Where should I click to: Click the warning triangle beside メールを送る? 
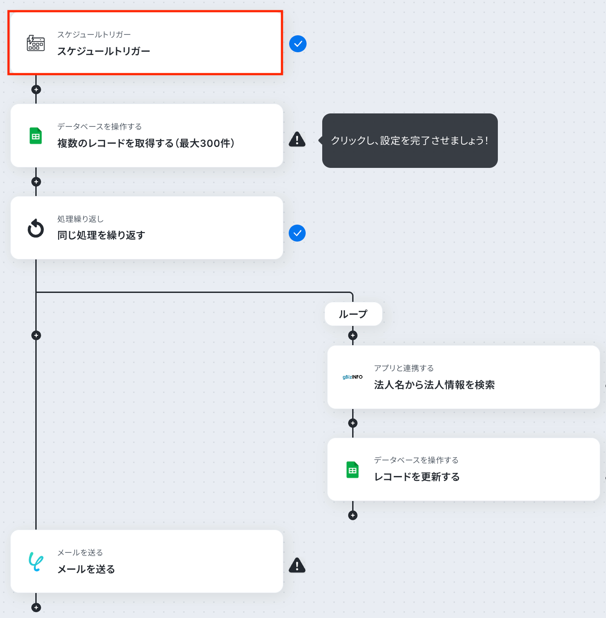pos(297,565)
